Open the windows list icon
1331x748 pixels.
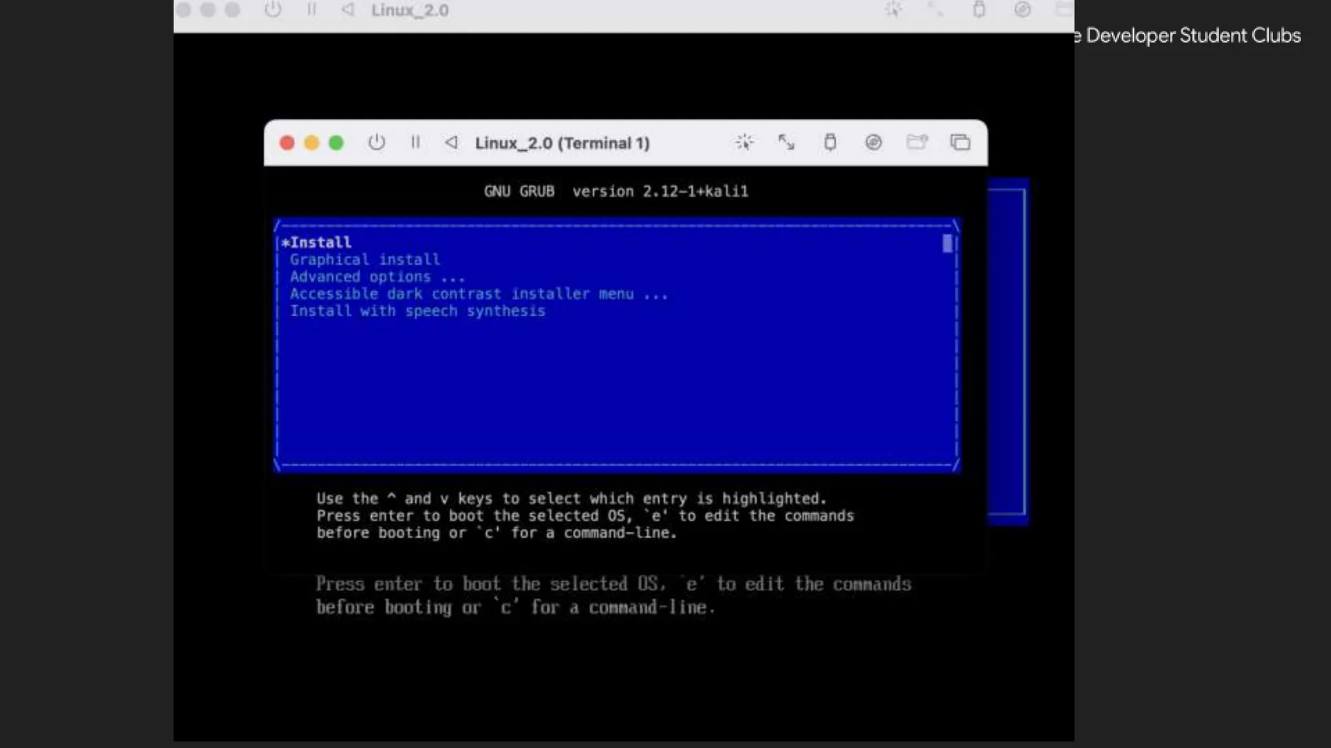pos(960,142)
